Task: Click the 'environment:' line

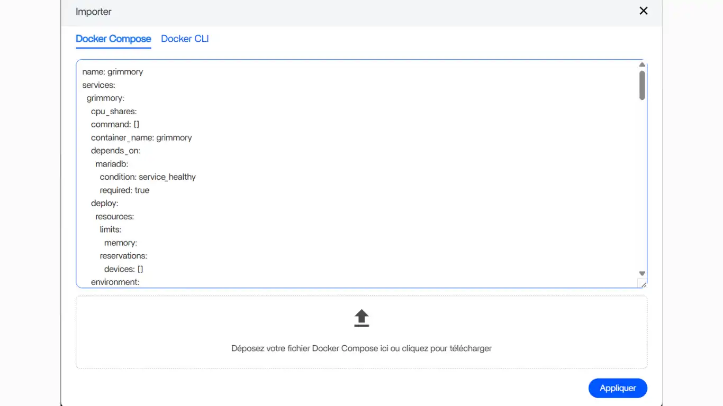Action: [x=115, y=282]
